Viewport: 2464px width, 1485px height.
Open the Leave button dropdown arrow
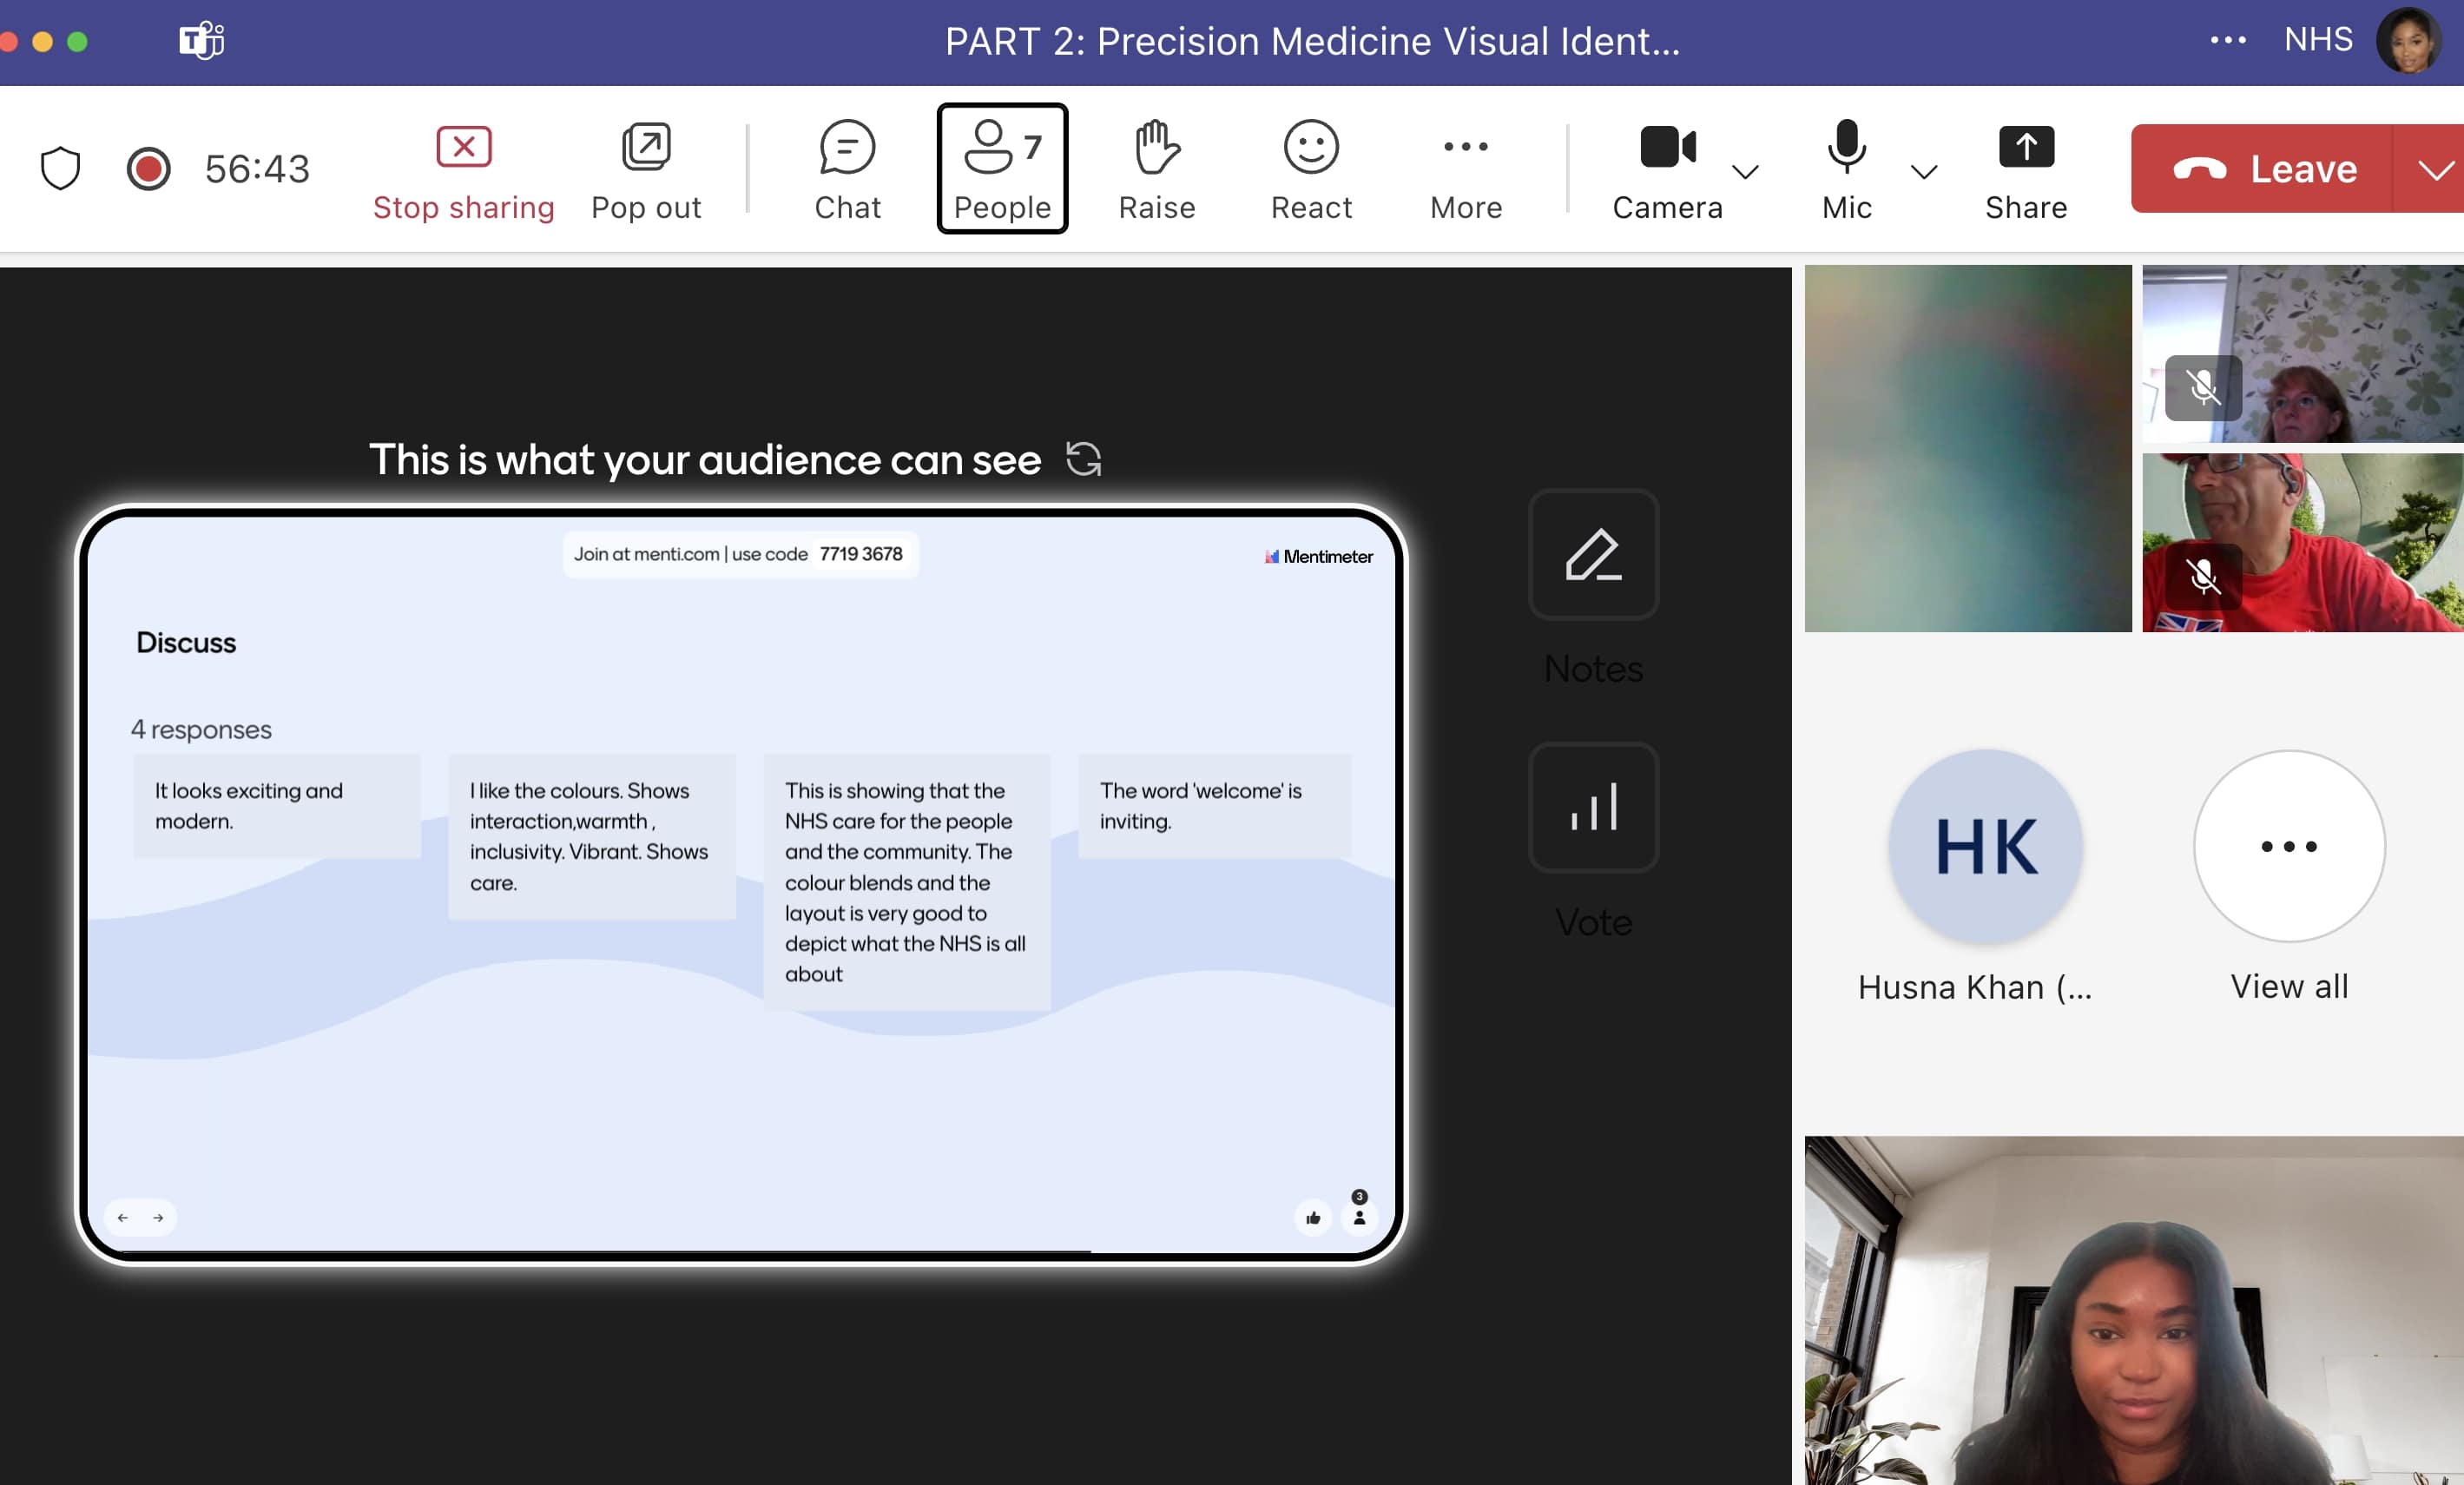2436,169
